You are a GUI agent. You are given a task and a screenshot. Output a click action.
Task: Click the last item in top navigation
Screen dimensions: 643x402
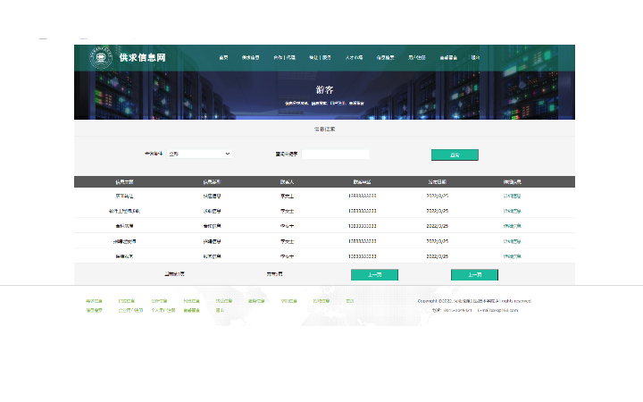[475, 58]
